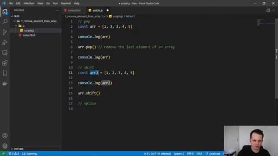Open the Manage gear icon
The height and width of the screenshot is (156, 278).
(x=5, y=146)
